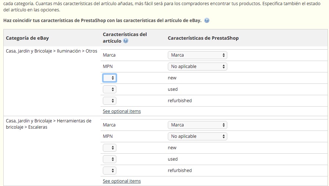Click help icon beside Características del artículo
This screenshot has width=329, height=186.
[126, 41]
